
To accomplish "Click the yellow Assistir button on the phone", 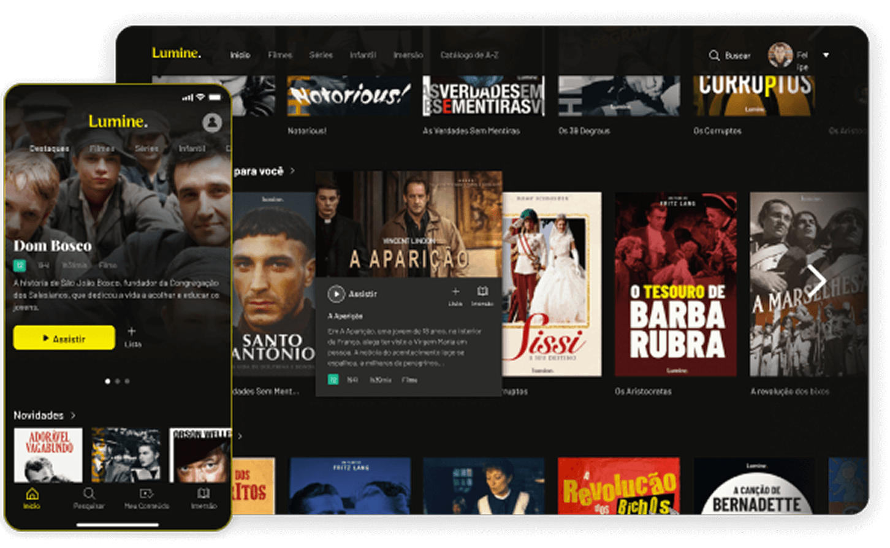I will [64, 338].
